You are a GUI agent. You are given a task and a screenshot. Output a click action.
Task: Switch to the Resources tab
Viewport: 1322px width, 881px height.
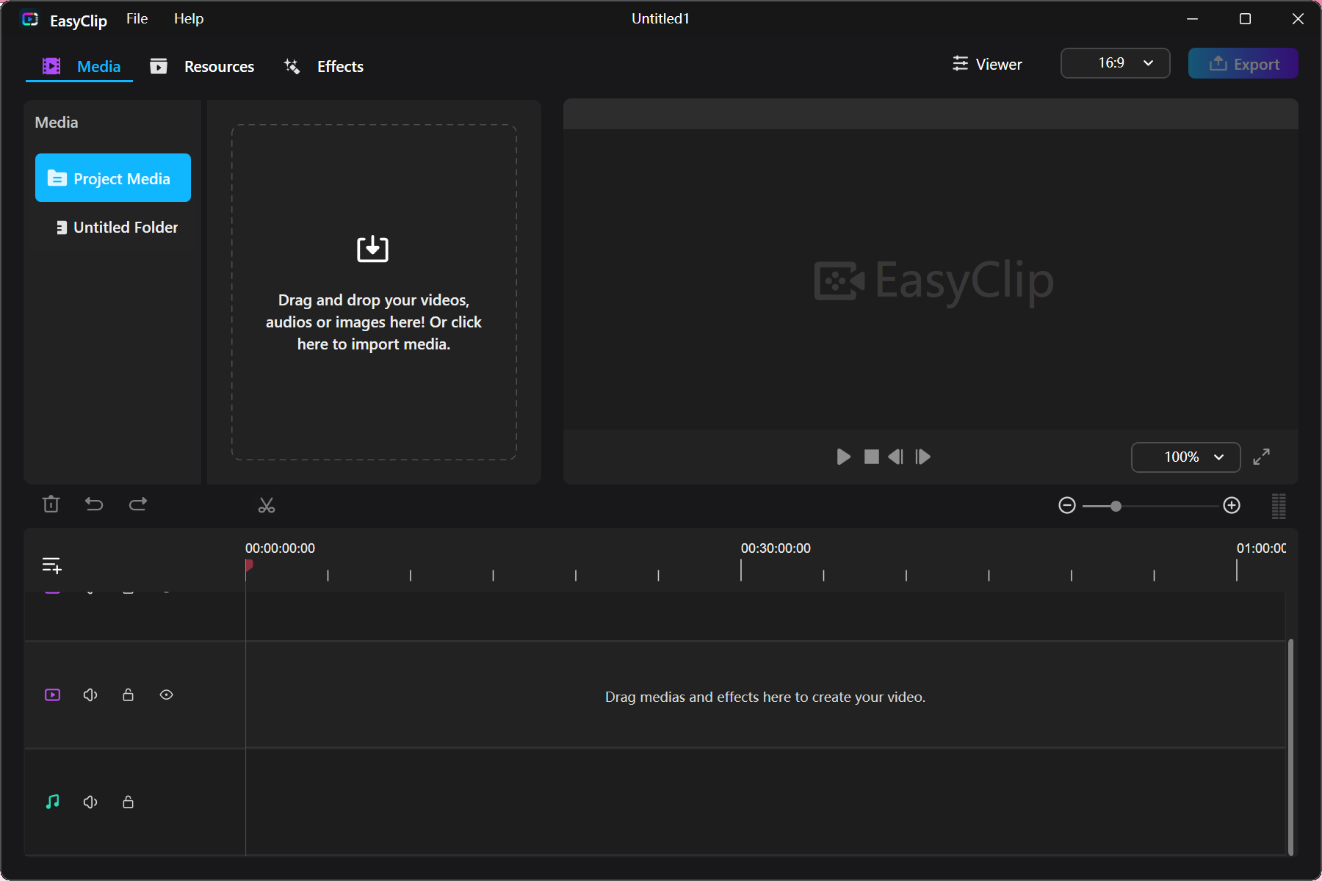point(202,66)
